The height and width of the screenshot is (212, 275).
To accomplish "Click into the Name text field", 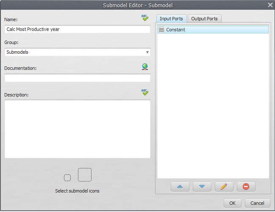I will pos(78,30).
